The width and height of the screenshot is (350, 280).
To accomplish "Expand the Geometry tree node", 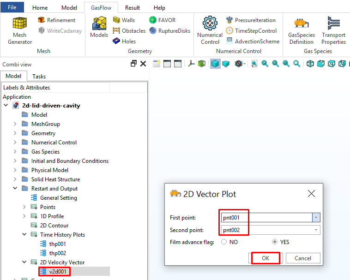I will coord(15,133).
